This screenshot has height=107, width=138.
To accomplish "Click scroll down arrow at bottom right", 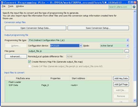I will tap(135, 100).
